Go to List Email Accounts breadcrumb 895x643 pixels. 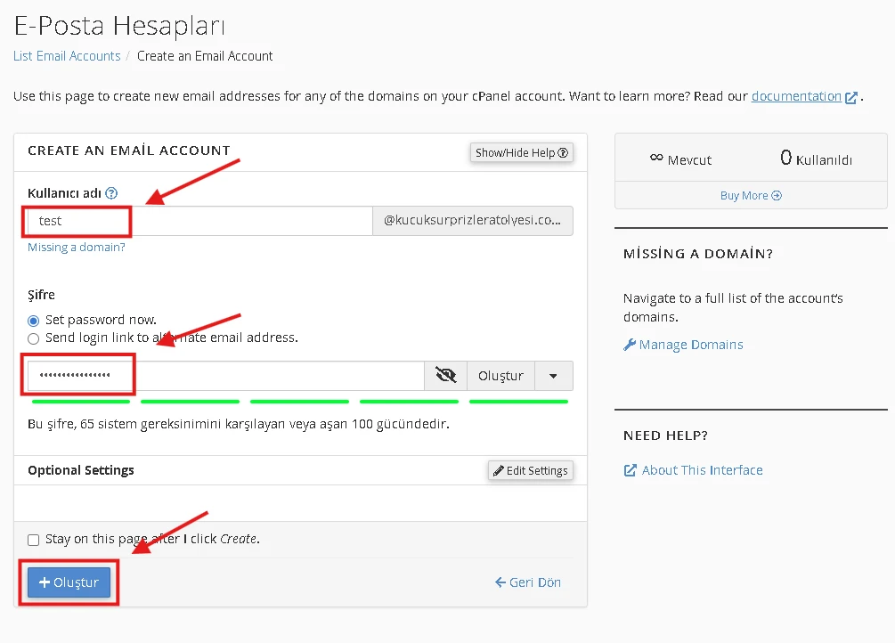66,55
